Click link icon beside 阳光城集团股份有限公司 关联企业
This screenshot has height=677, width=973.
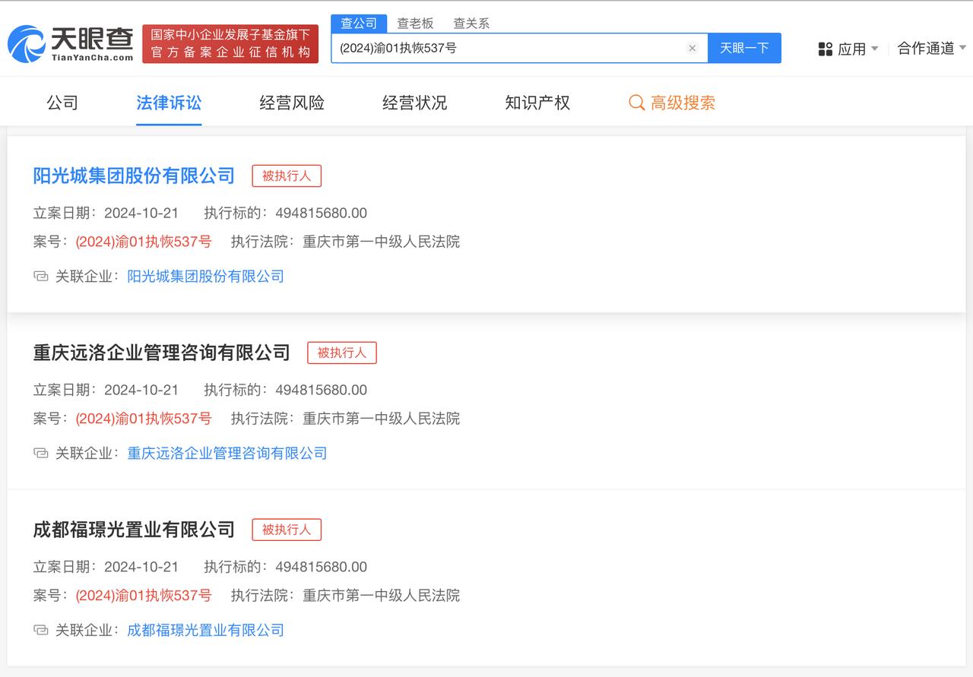pyautogui.click(x=41, y=276)
